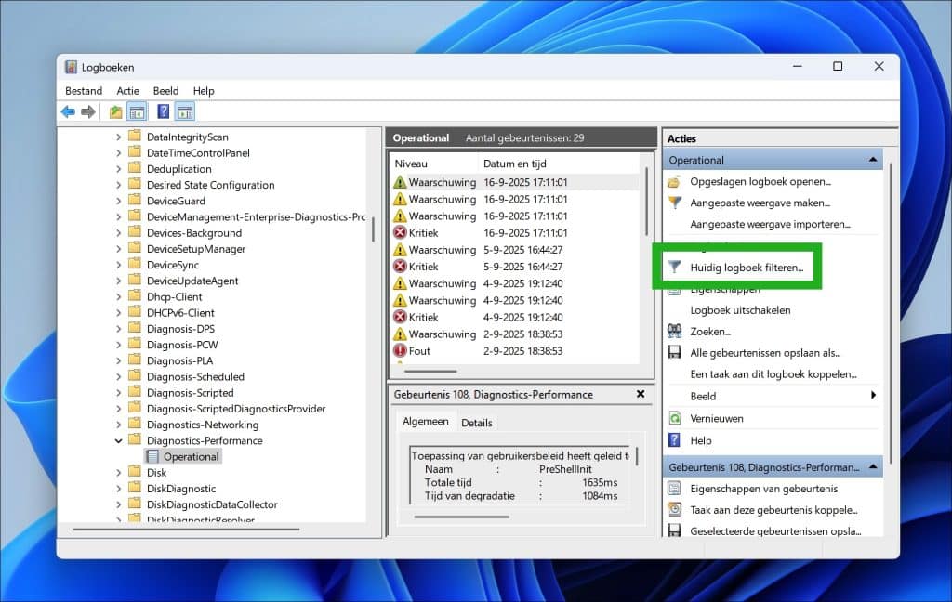Expand the Diagnosis-DPS node
The height and width of the screenshot is (602, 952).
click(x=118, y=329)
